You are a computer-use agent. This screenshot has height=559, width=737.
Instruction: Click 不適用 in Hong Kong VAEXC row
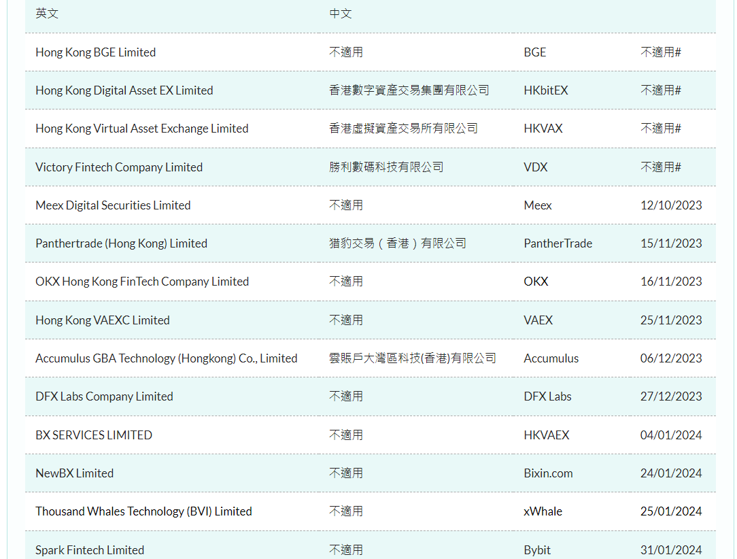pyautogui.click(x=346, y=320)
